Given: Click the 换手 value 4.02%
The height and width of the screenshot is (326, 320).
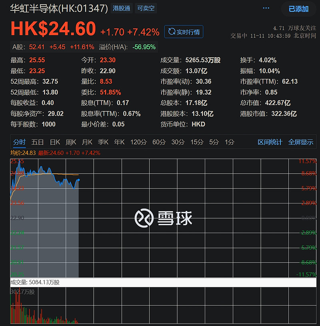Looking at the screenshot, I should tap(268, 60).
